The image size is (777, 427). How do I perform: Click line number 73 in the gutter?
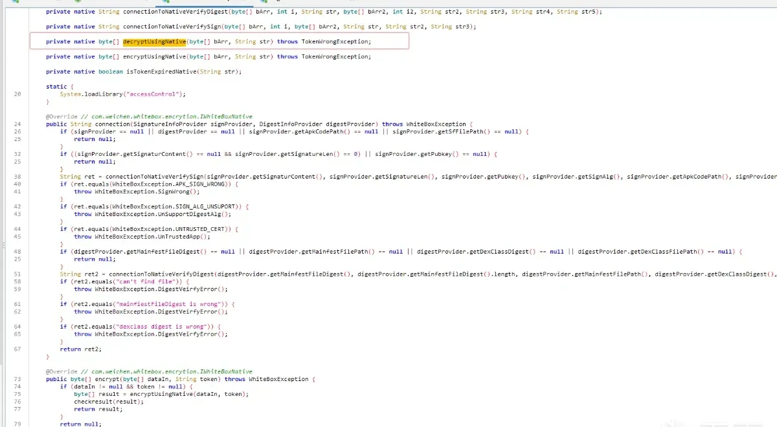(x=17, y=379)
